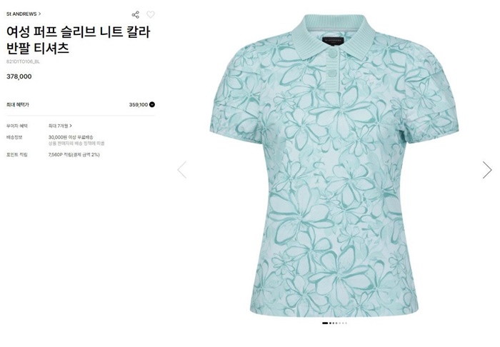Open the 최대 7개월 interest-free installment details
Viewport: 500px width, 347px height.
point(60,126)
